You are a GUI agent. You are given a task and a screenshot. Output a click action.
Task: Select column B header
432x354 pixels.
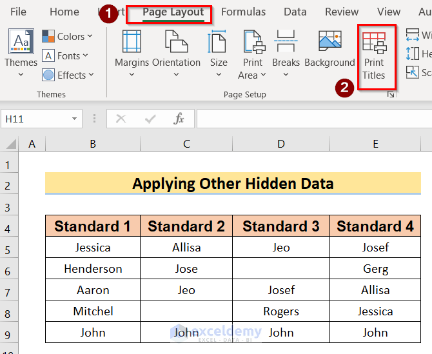(x=93, y=144)
